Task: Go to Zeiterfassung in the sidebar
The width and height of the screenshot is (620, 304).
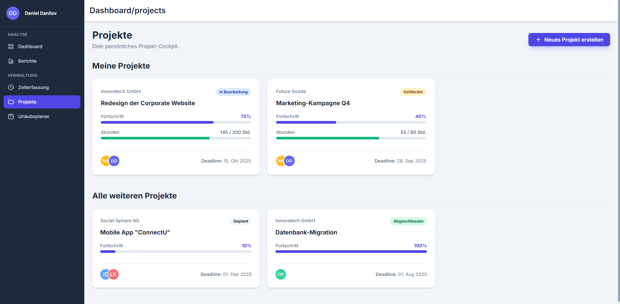Action: 33,87
